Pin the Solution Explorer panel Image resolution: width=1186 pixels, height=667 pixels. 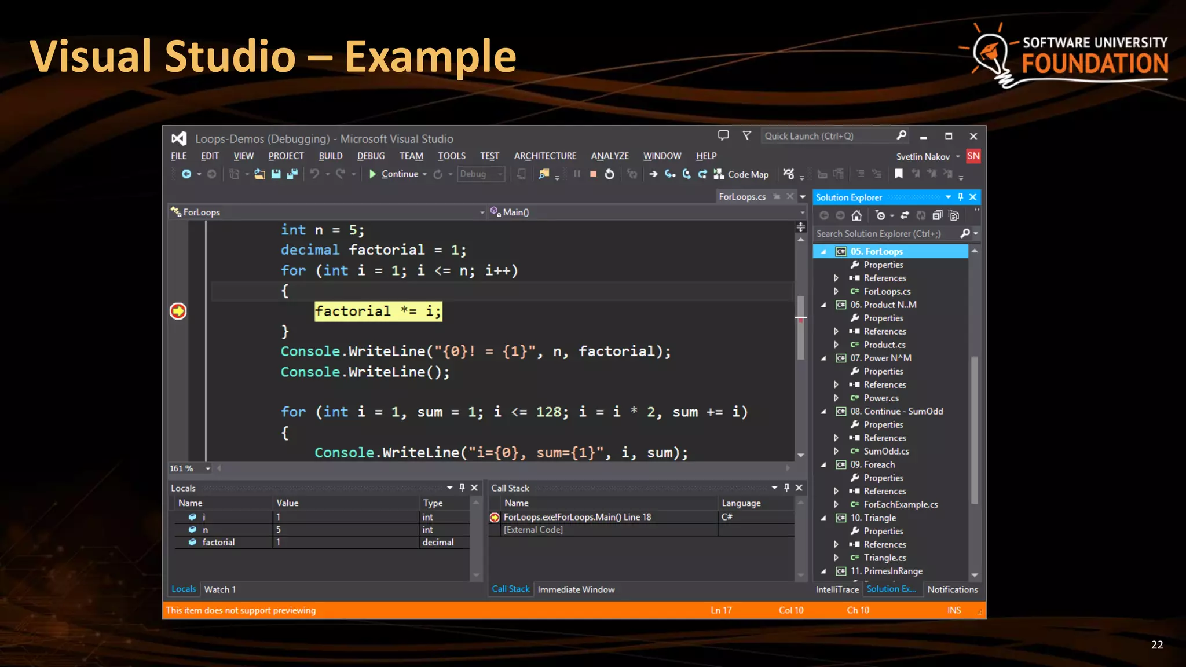961,197
